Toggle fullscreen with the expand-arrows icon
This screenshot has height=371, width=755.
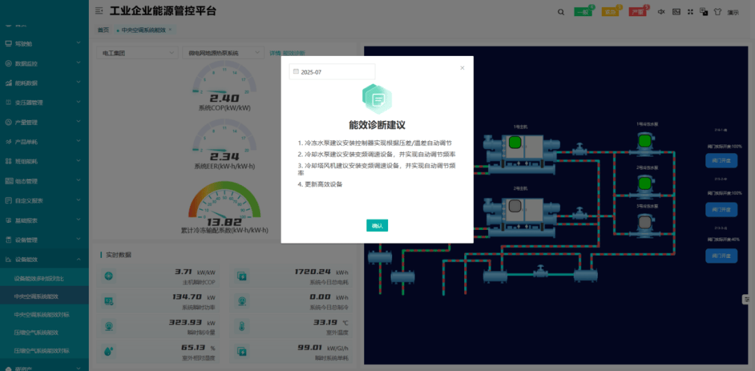(691, 12)
